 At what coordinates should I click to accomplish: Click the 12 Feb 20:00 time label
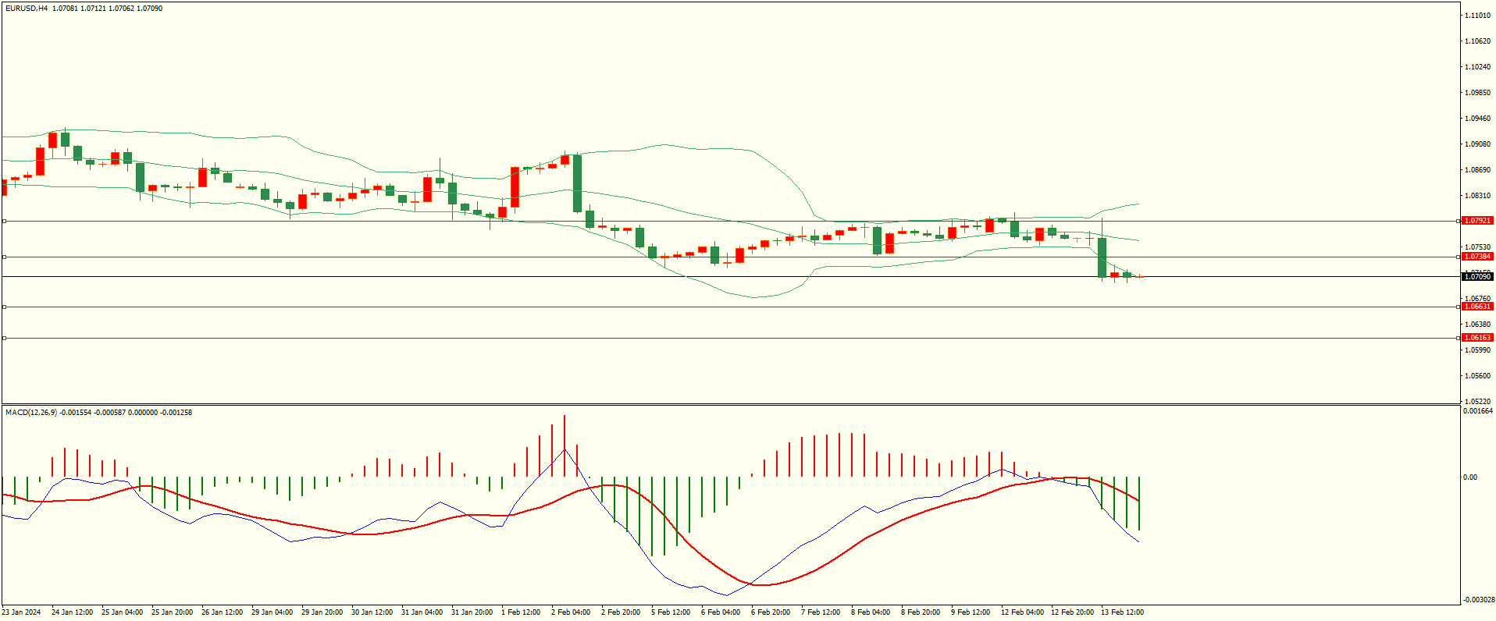click(x=1072, y=612)
